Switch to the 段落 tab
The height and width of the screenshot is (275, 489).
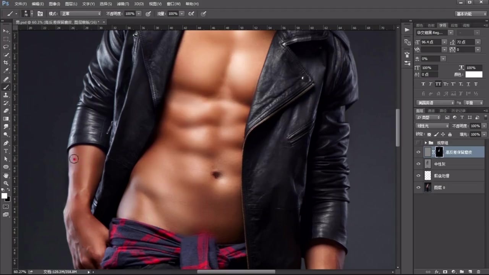[454, 26]
